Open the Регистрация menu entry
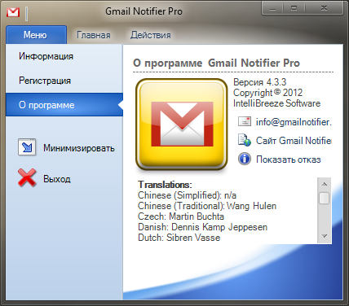This screenshot has height=306, width=349. point(64,81)
